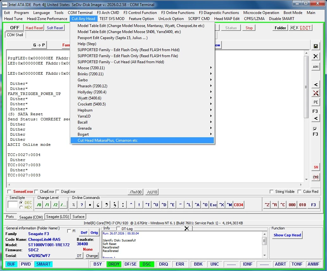Screen dimensions: 327x271
Task: Click the 000 command button
Action: point(292,205)
